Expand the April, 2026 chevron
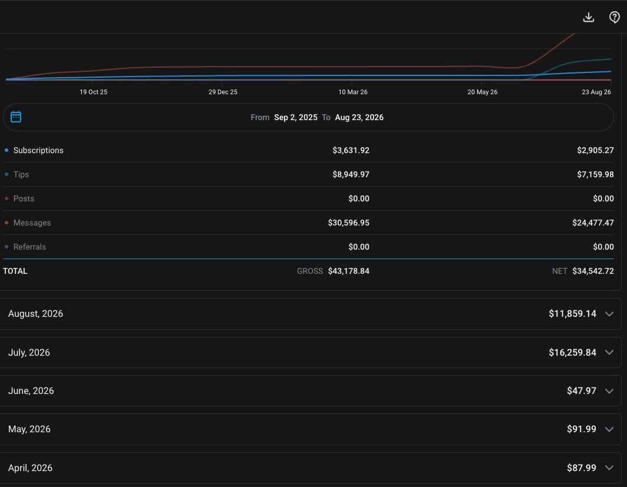The width and height of the screenshot is (627, 487). click(609, 468)
